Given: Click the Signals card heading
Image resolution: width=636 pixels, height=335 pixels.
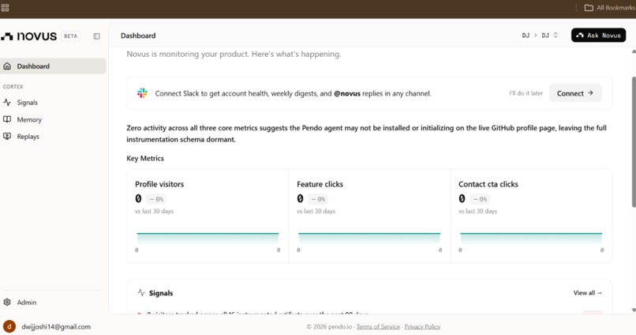Looking at the screenshot, I should 161,293.
